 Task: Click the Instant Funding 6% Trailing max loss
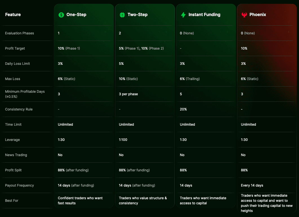click(x=190, y=79)
